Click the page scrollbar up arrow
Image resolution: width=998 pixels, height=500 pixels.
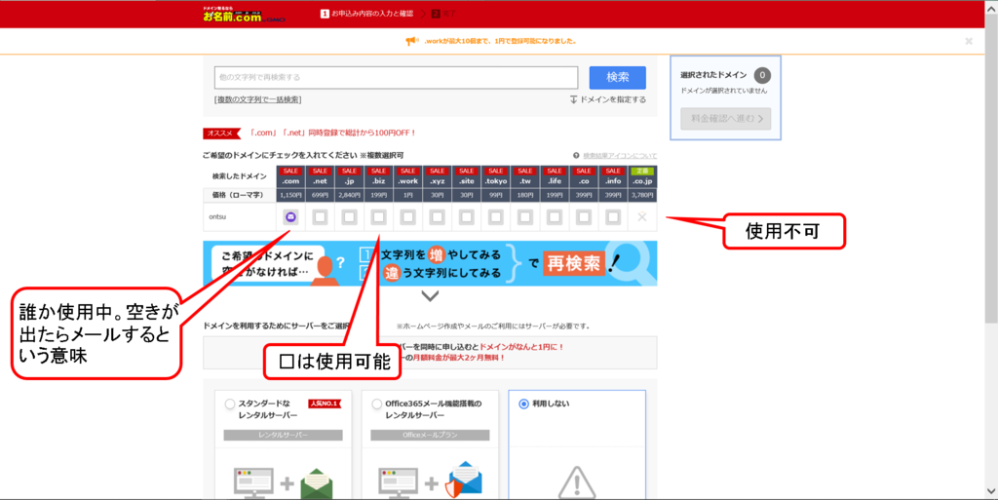[x=991, y=7]
